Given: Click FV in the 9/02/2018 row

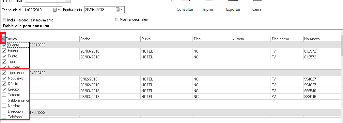Looking at the screenshot, I should coord(287,79).
